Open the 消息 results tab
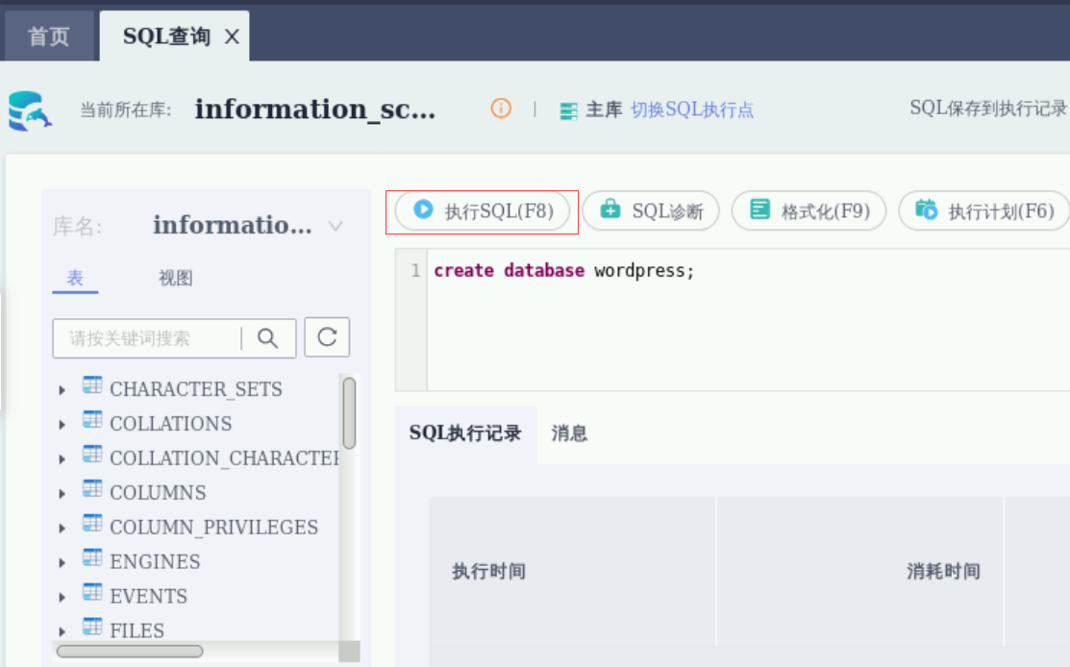 pos(569,433)
